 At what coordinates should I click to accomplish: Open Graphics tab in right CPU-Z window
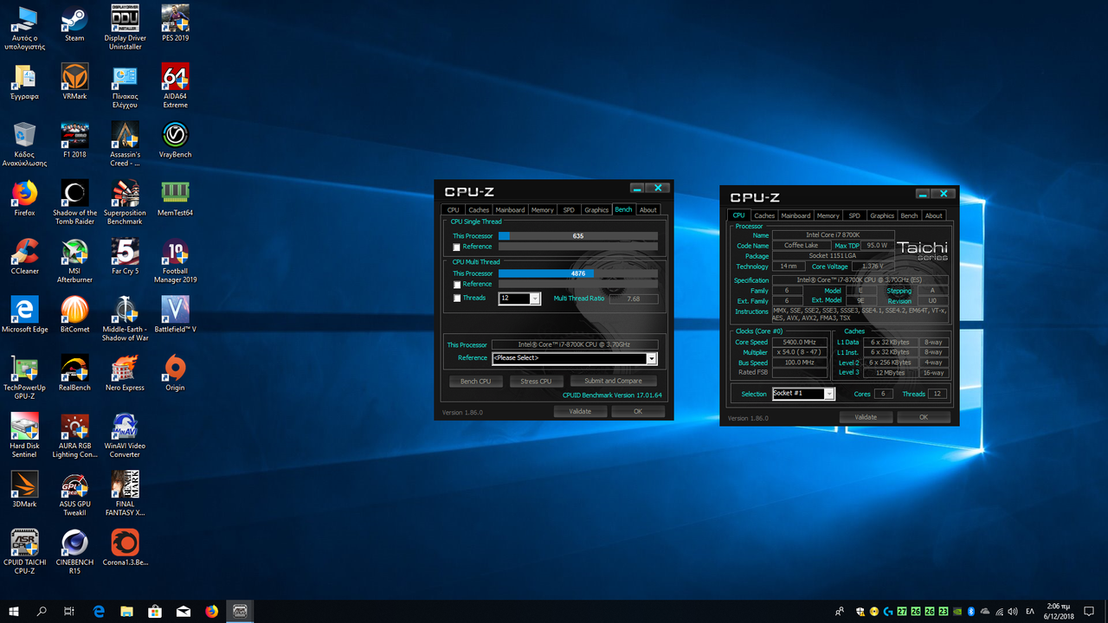tap(882, 215)
